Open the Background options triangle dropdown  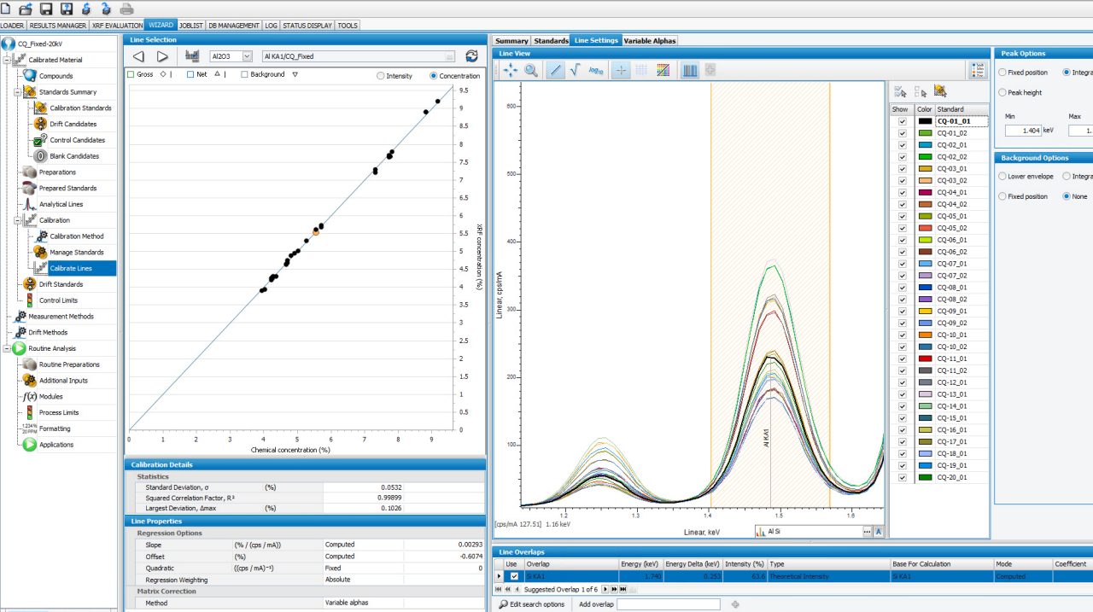[295, 74]
